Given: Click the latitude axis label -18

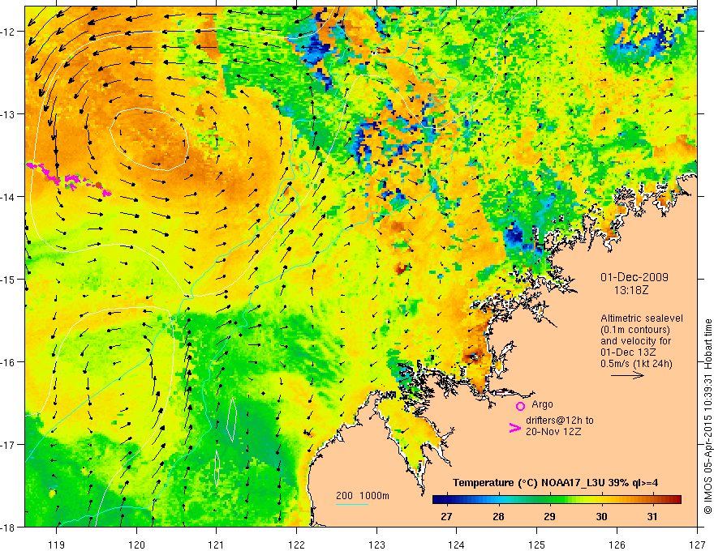Looking at the screenshot, I should click(x=9, y=527).
